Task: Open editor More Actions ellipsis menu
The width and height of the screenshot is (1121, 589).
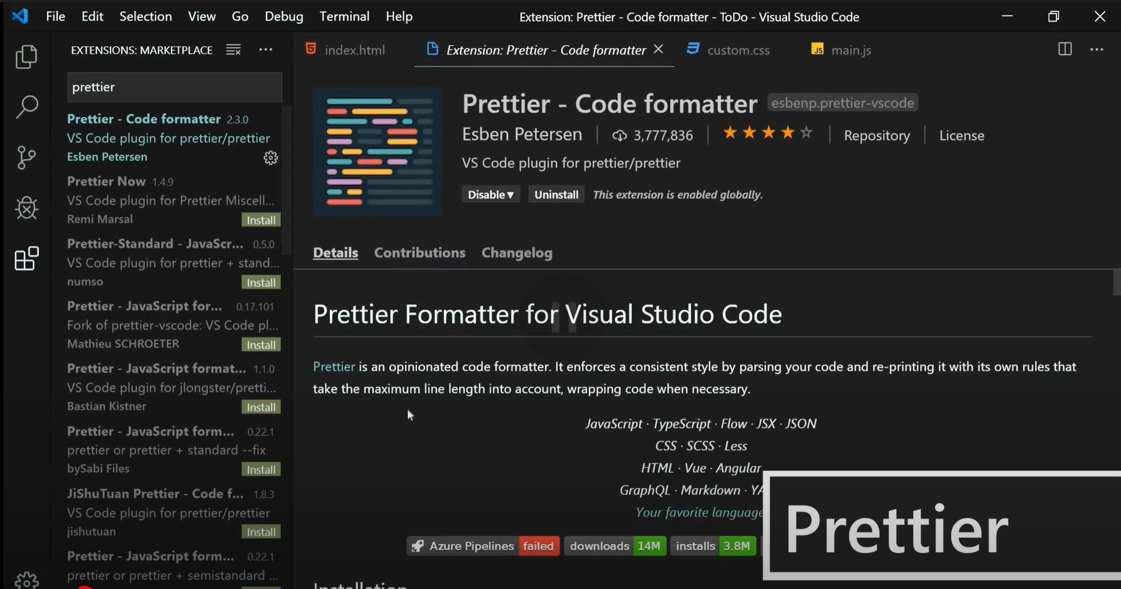Action: [1096, 50]
